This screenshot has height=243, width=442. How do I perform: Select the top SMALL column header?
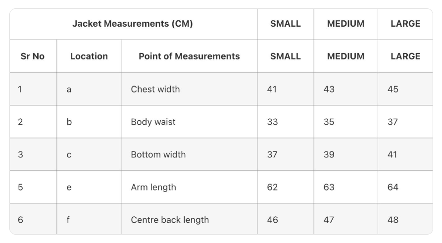click(285, 24)
